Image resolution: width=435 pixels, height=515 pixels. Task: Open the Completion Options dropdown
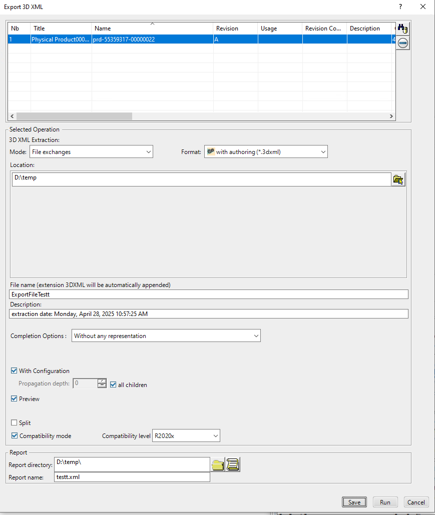[x=255, y=335]
